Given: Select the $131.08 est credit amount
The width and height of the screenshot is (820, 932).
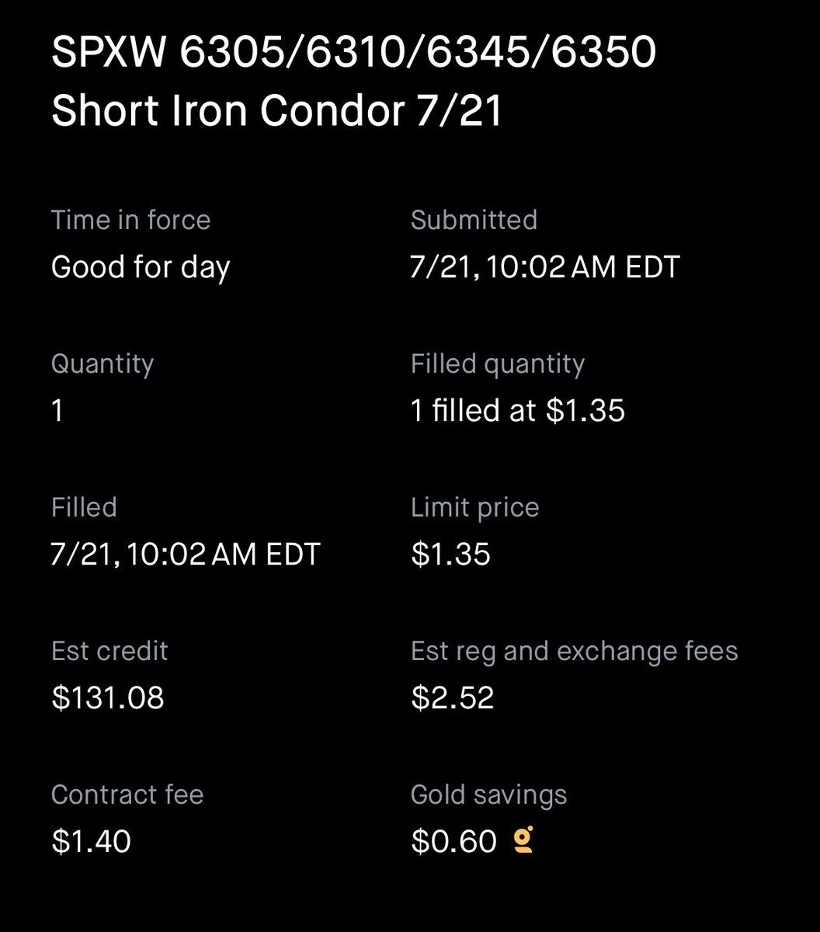Looking at the screenshot, I should point(108,698).
